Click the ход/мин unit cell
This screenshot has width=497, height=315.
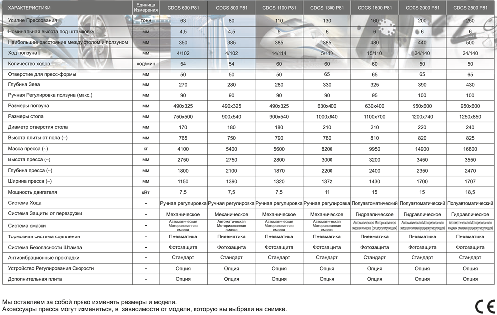[x=146, y=64]
